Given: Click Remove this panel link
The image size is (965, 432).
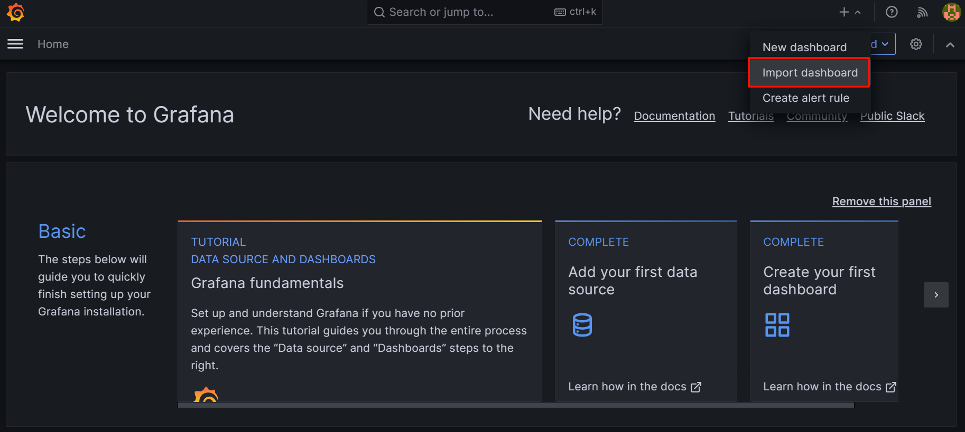Looking at the screenshot, I should (882, 201).
